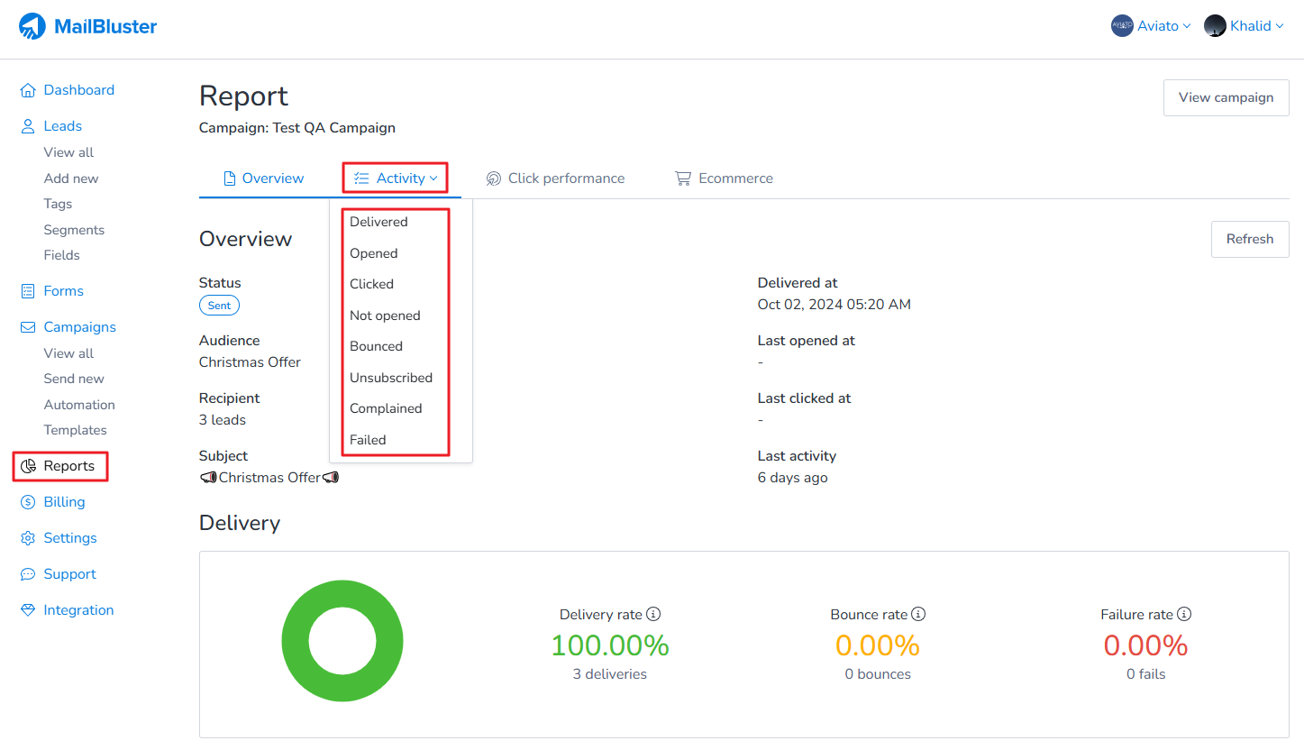Viewport: 1304px width, 750px height.
Task: Click the MailBluster paper plane logo
Action: pos(32,27)
